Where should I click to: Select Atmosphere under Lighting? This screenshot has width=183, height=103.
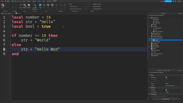(158, 28)
